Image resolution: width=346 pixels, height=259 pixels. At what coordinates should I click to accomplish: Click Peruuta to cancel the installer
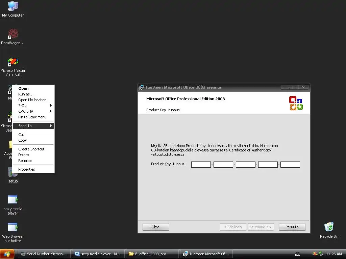click(292, 227)
